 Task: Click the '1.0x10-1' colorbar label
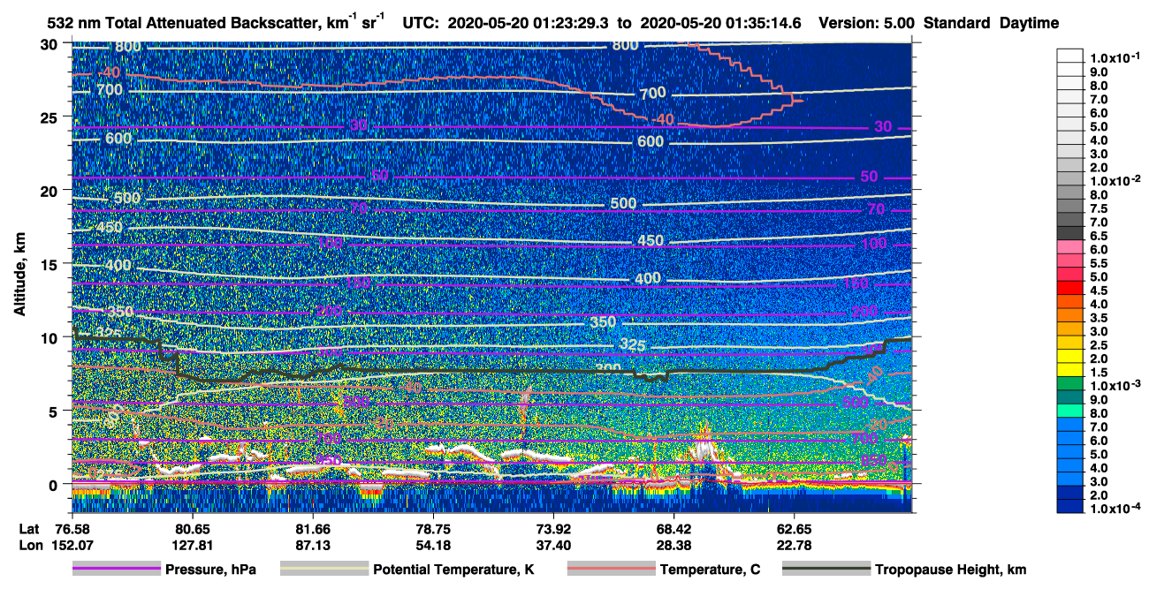pyautogui.click(x=1116, y=57)
